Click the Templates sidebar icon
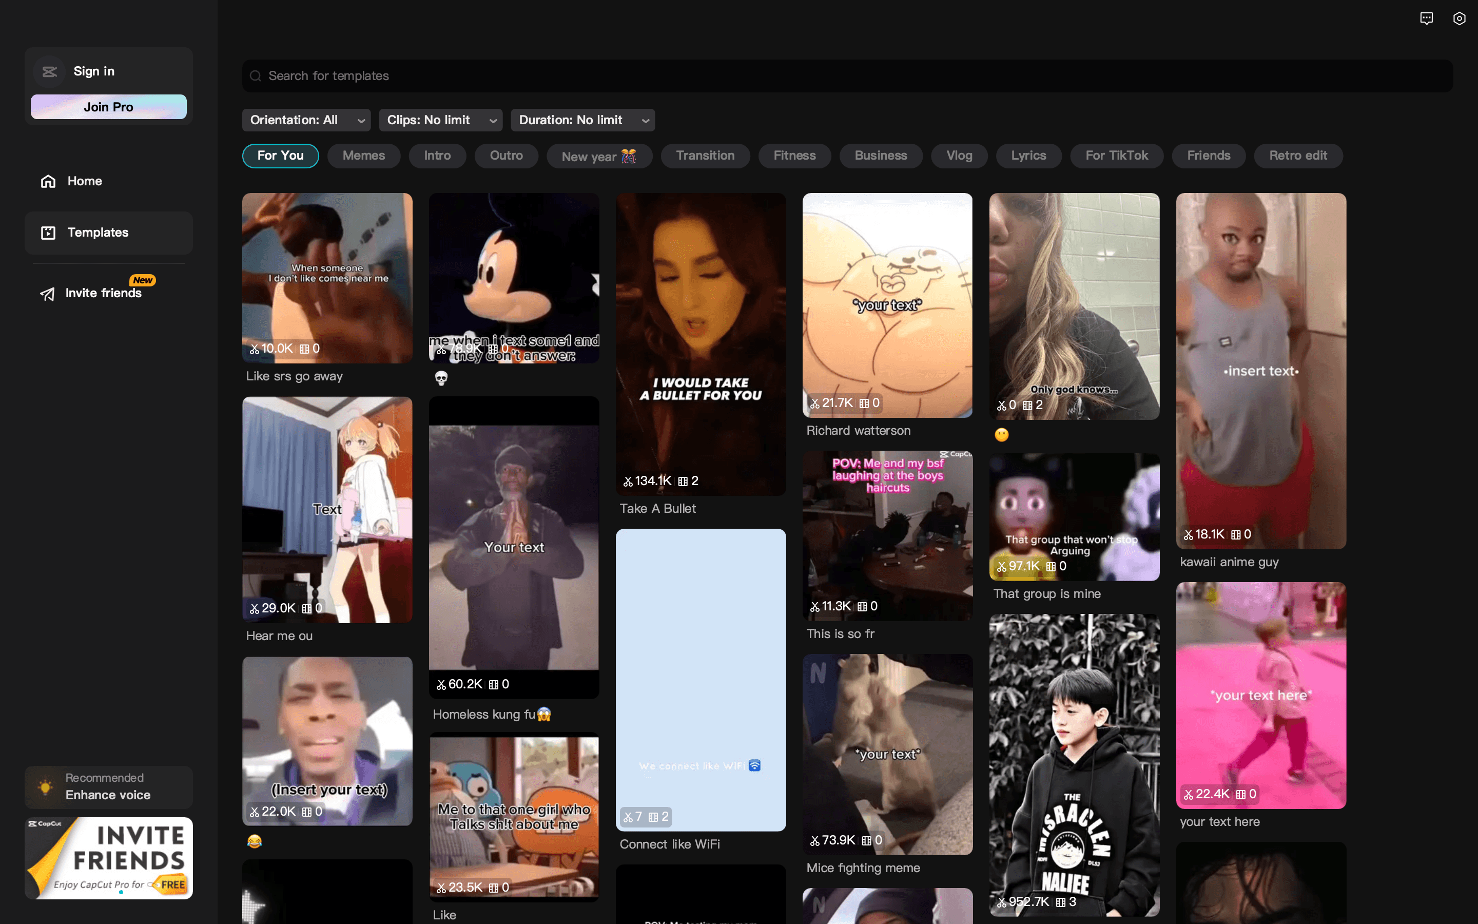 (48, 233)
